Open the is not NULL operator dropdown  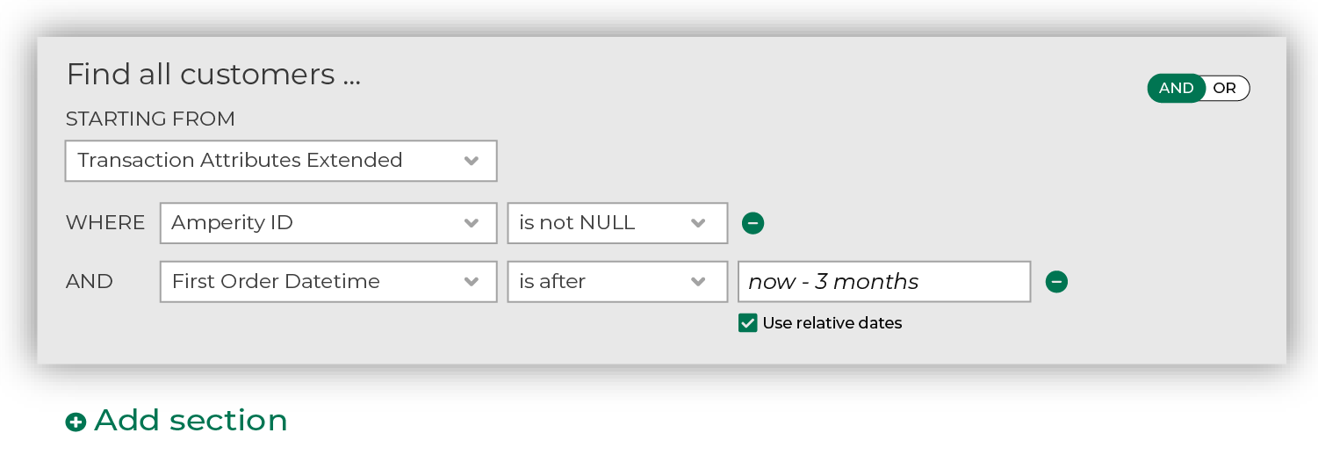(617, 223)
